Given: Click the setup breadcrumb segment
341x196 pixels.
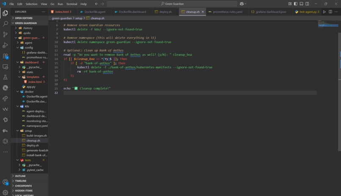Looking at the screenshot, I should pyautogui.click(x=79, y=18).
